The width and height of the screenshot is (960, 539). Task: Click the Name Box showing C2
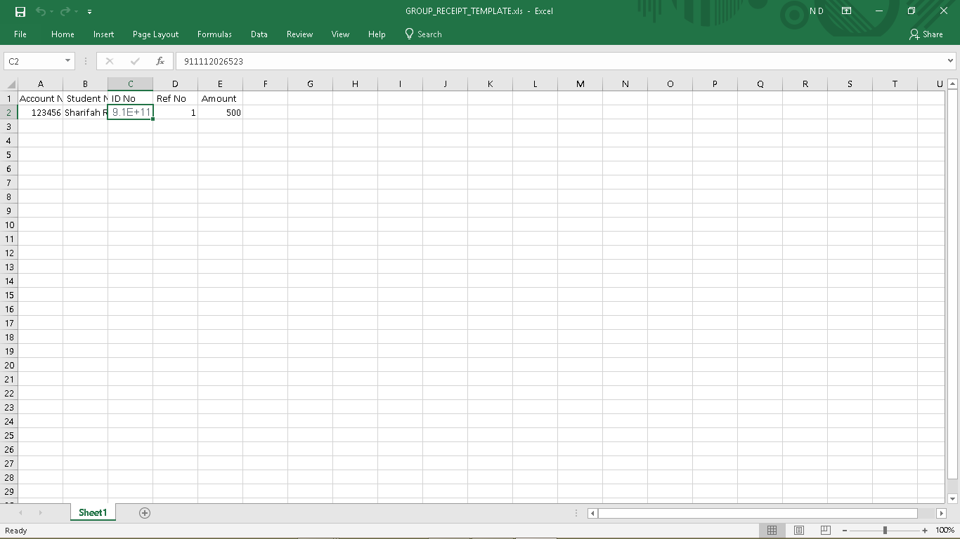pos(33,61)
